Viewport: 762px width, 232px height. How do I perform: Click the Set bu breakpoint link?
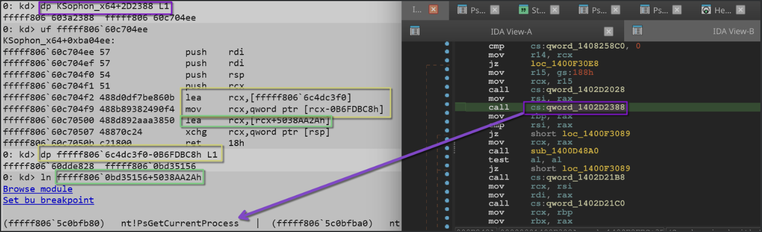pos(49,200)
